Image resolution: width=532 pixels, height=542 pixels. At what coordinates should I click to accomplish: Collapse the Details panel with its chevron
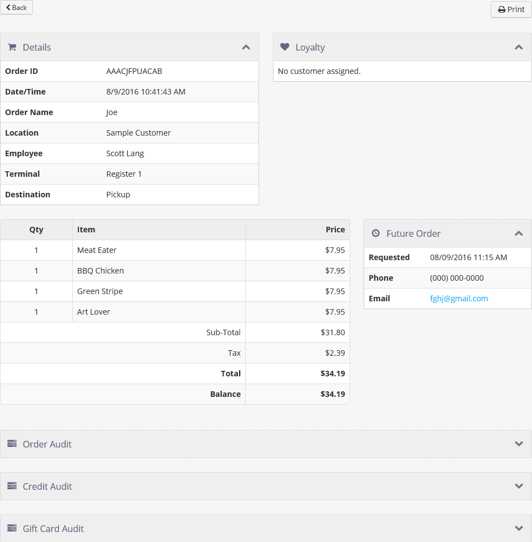(246, 47)
